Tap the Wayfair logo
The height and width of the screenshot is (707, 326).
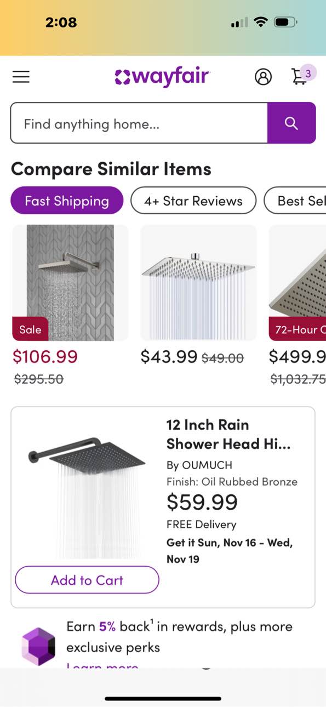click(161, 76)
